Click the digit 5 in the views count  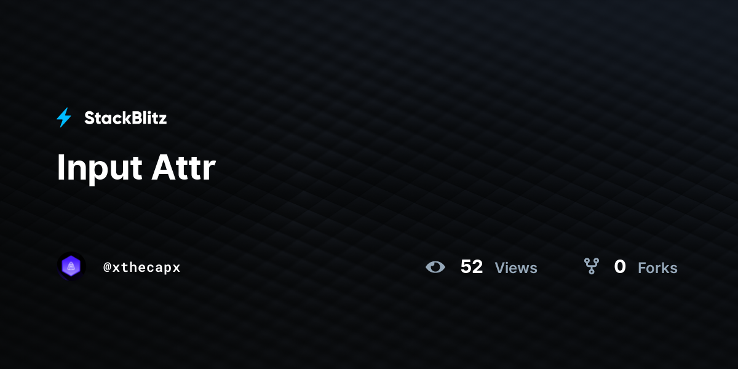coord(466,267)
